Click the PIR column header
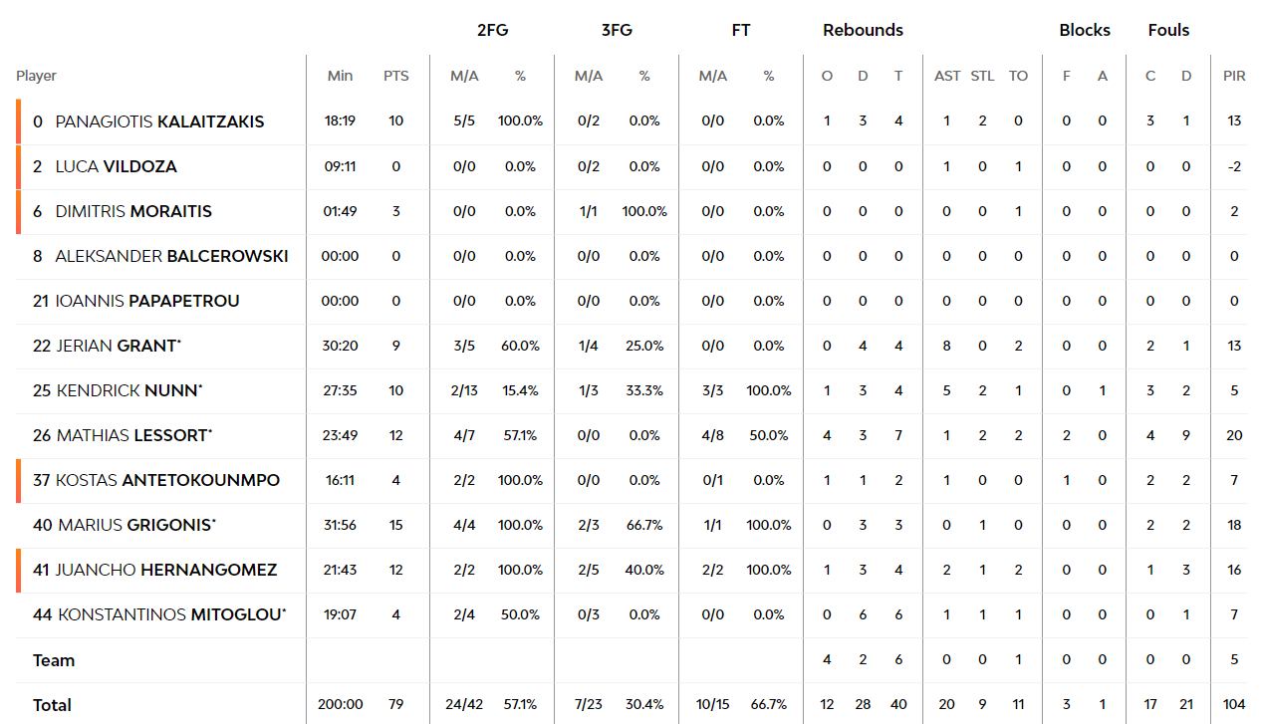 [x=1234, y=76]
